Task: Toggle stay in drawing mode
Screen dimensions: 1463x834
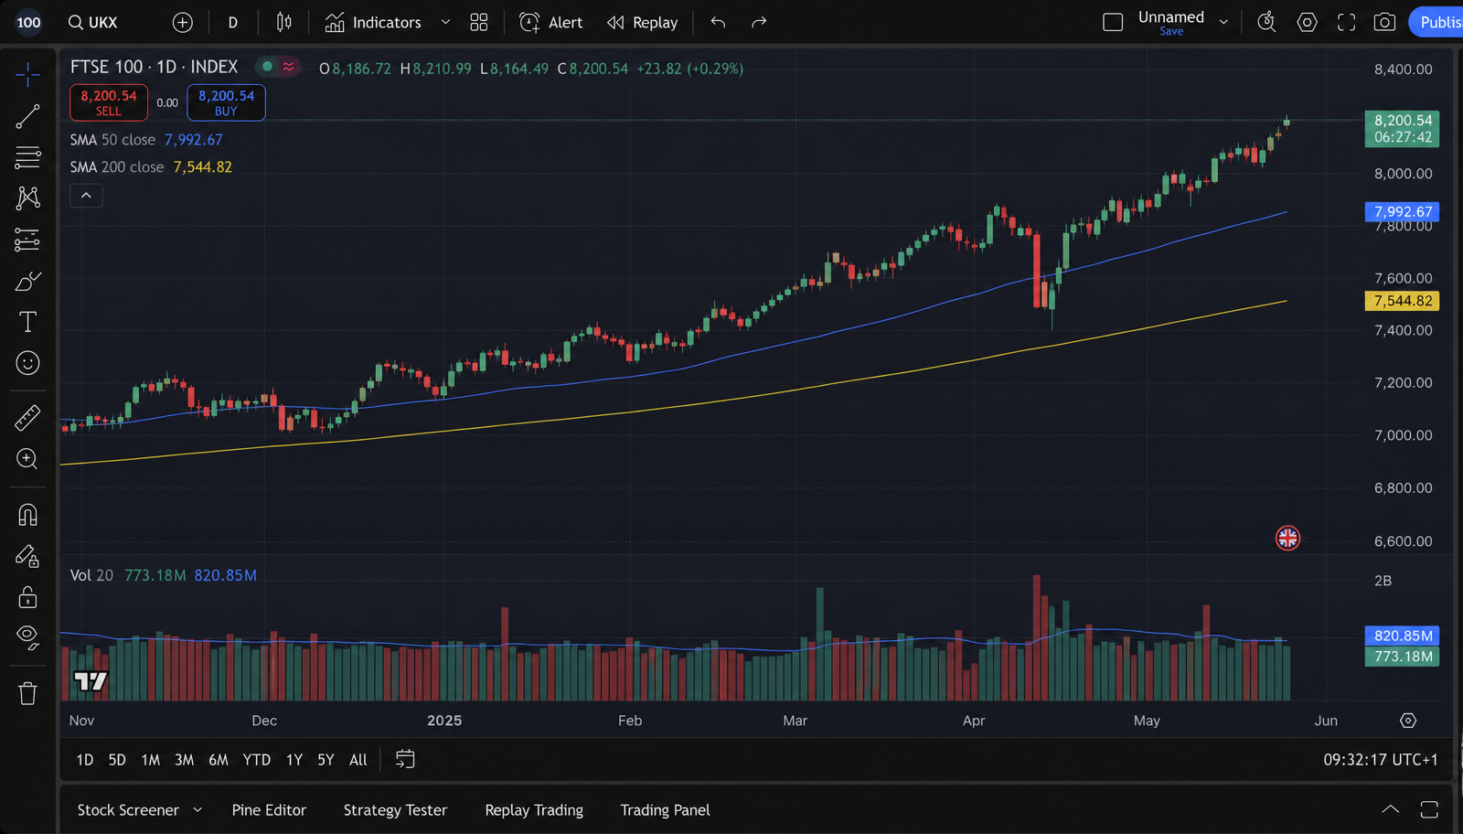Action: coord(27,556)
